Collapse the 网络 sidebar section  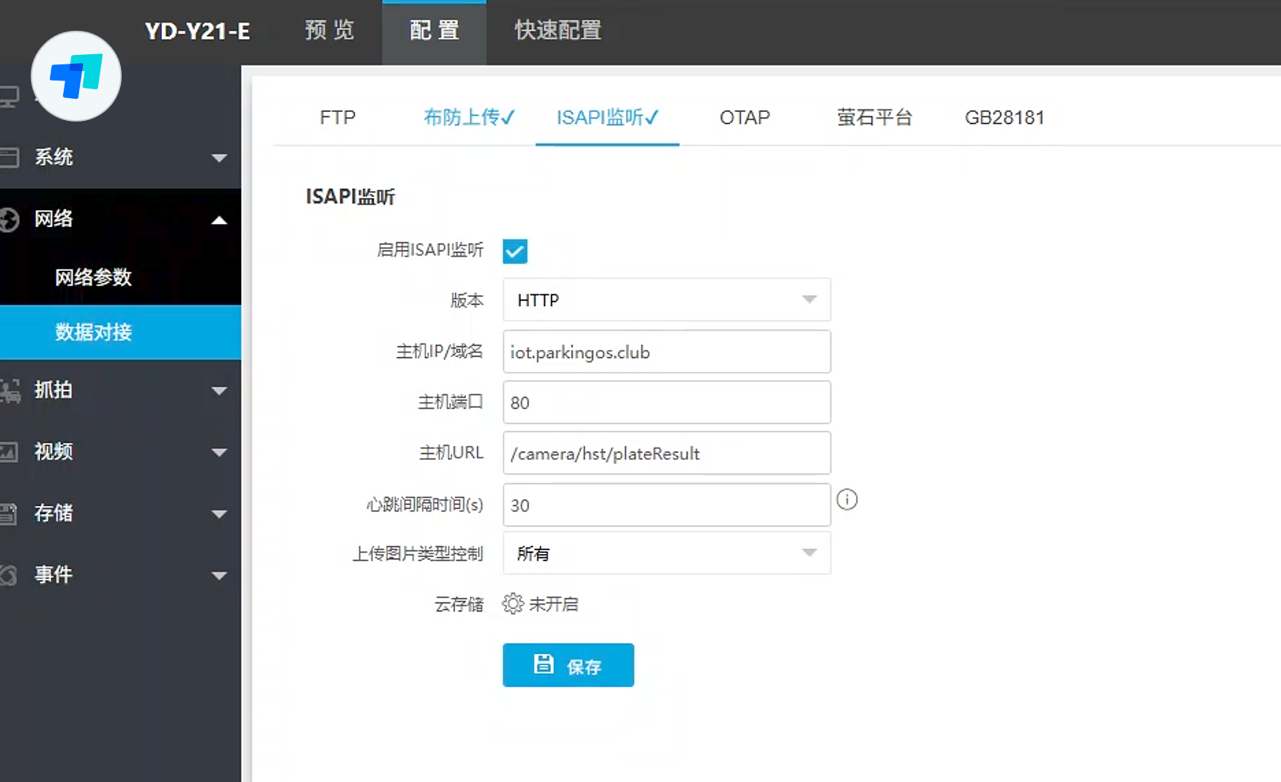(x=218, y=220)
